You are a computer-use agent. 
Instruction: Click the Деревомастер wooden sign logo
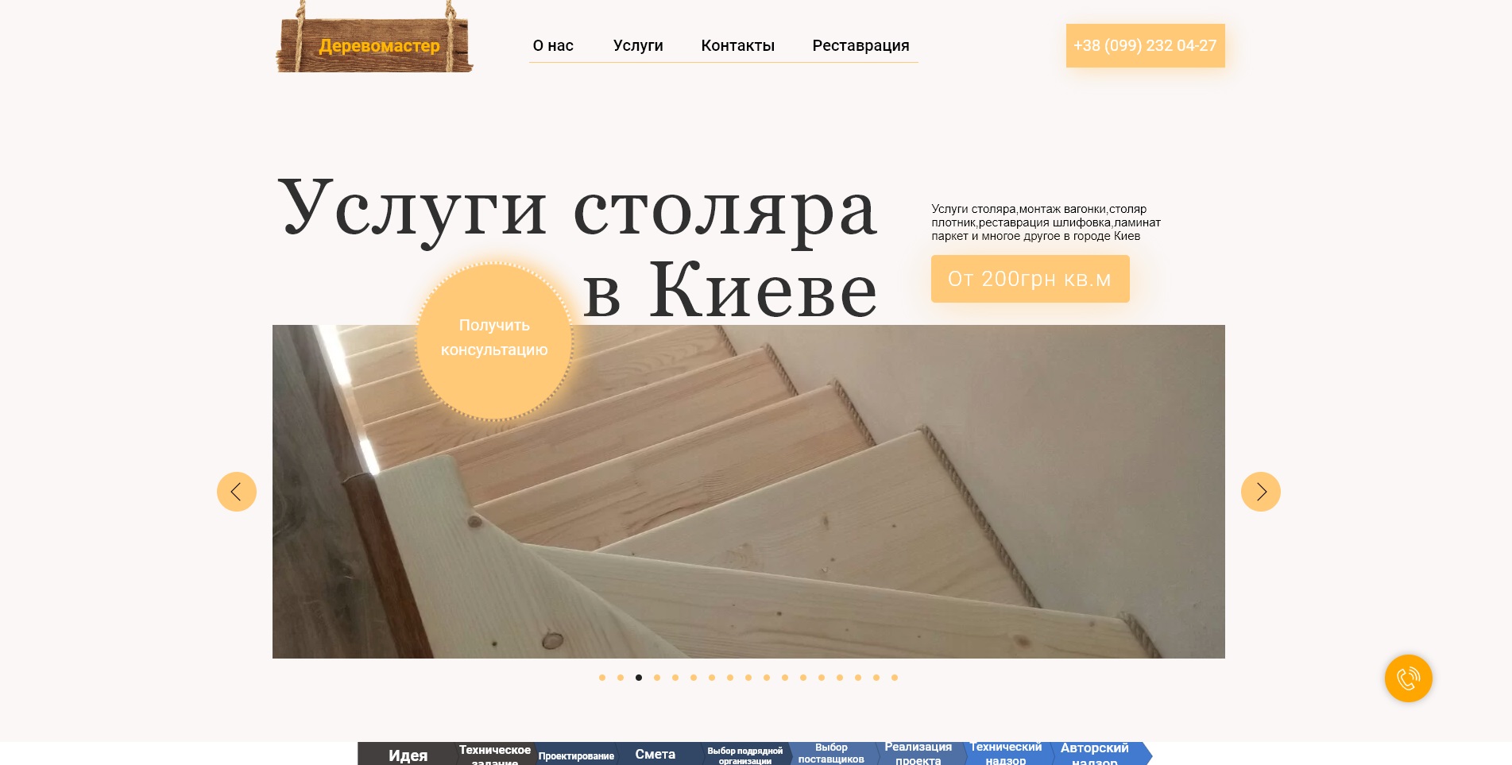pos(374,37)
